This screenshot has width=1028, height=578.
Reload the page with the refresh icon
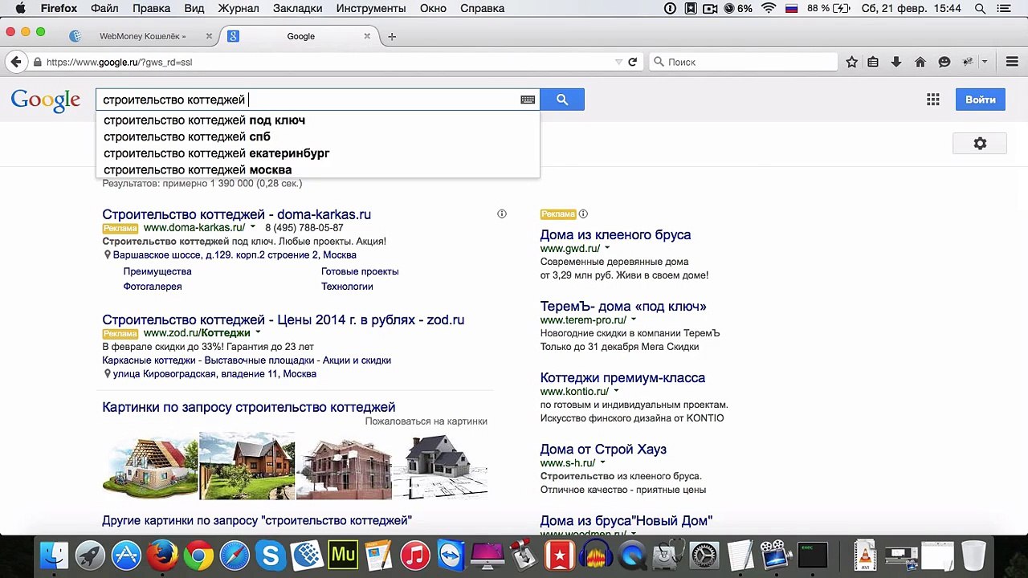[633, 62]
